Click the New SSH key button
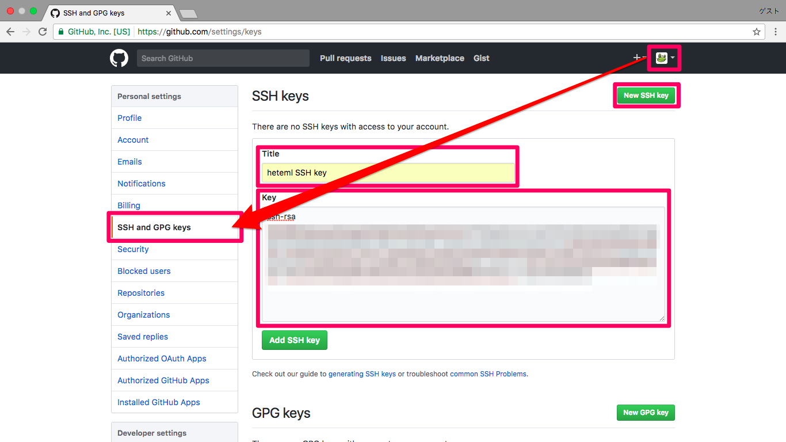Screen dimensions: 786x442 [646, 96]
